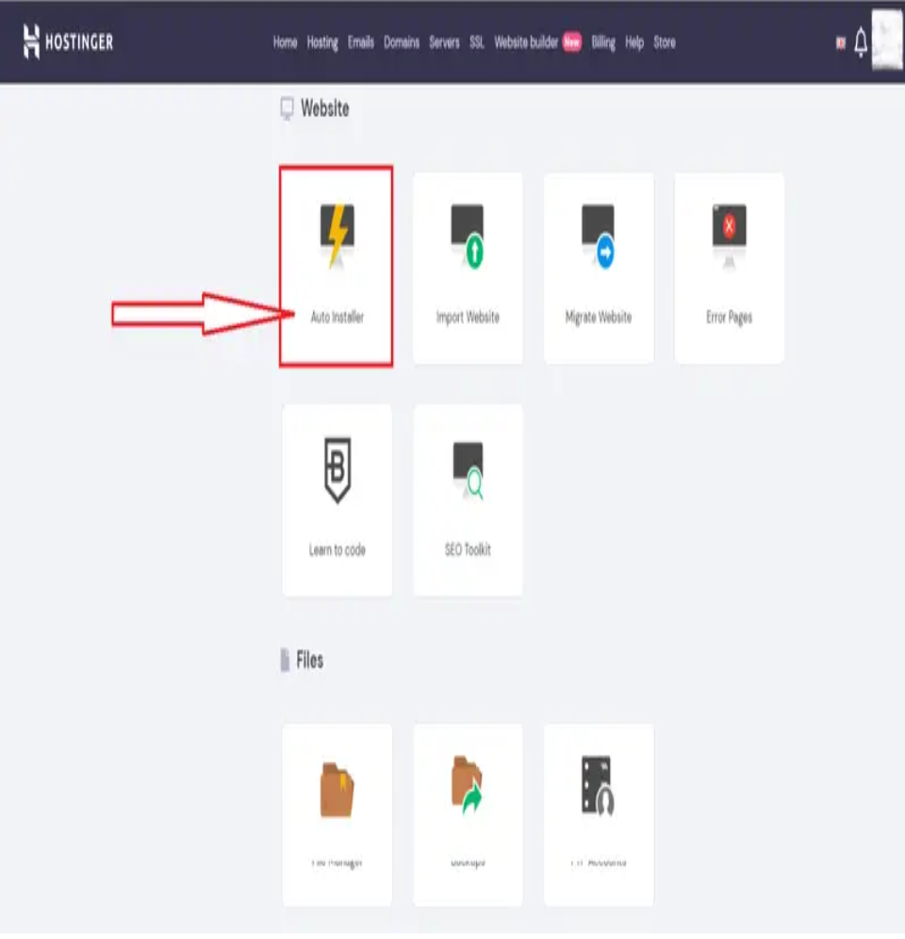The image size is (905, 939).
Task: Open the Learn to code tile
Action: pyautogui.click(x=337, y=500)
